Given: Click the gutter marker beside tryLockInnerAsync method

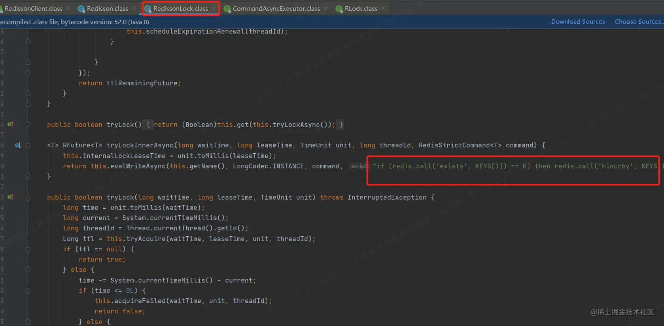Looking at the screenshot, I should [18, 145].
